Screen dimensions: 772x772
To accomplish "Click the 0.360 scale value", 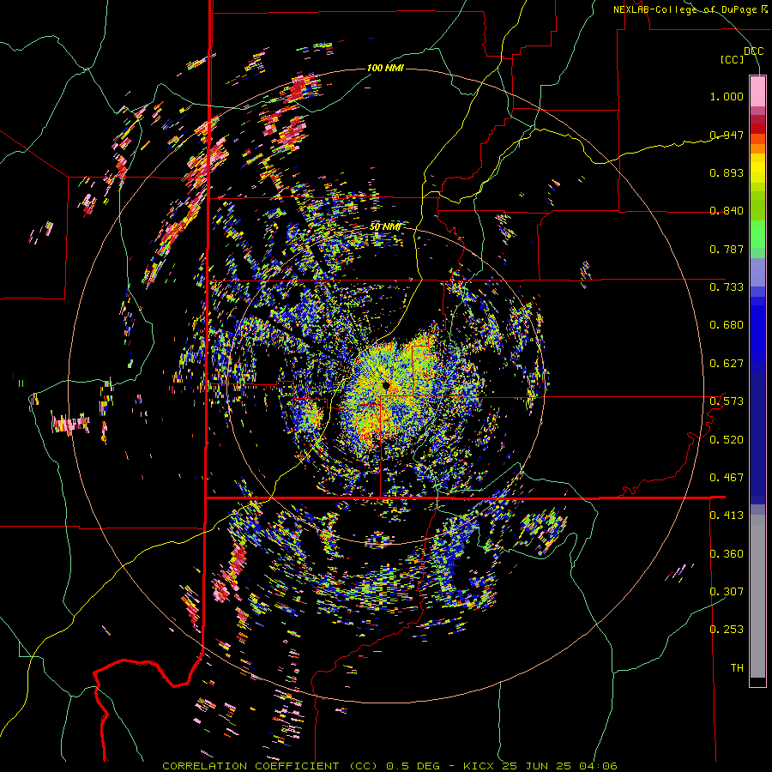I will tap(727, 553).
